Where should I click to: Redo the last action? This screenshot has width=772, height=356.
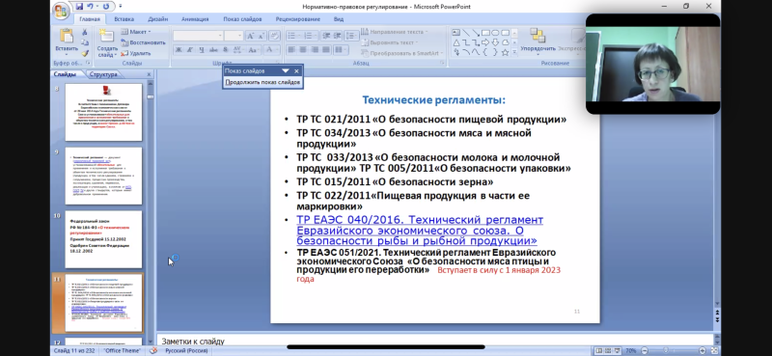pos(106,7)
